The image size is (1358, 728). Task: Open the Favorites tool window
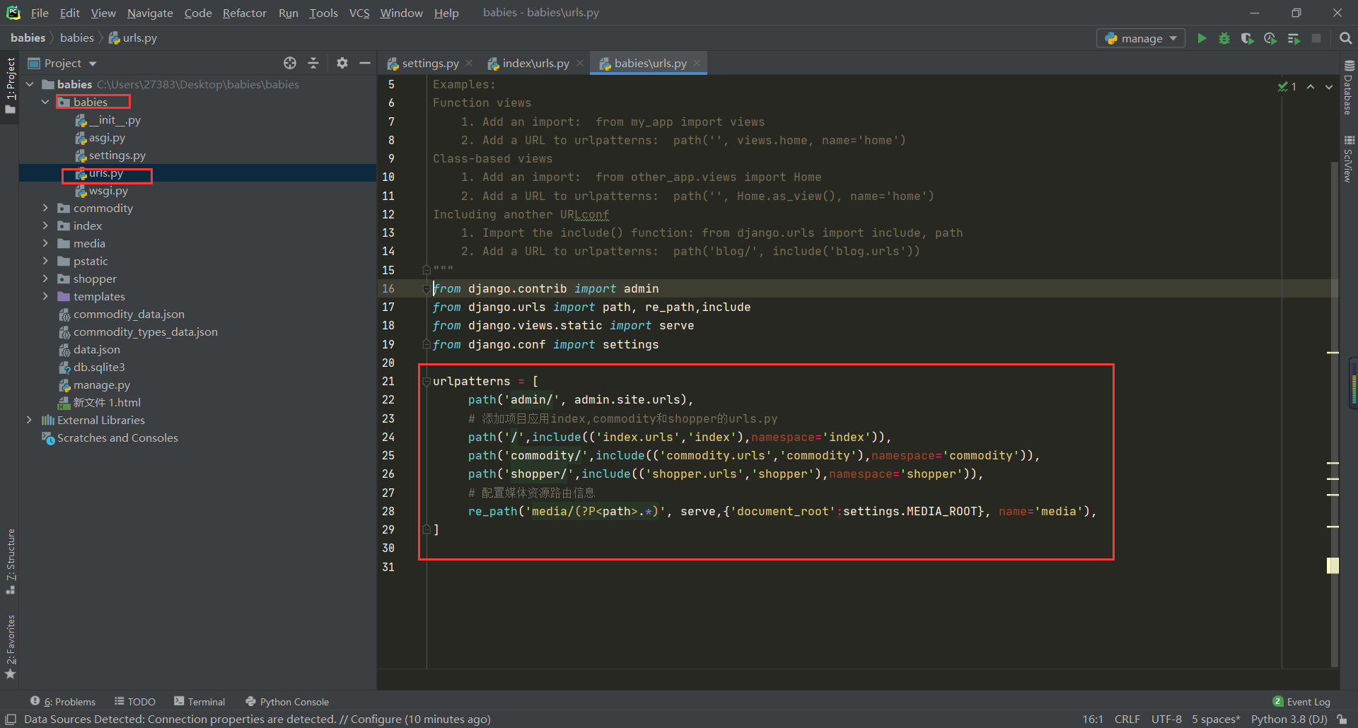coord(10,647)
